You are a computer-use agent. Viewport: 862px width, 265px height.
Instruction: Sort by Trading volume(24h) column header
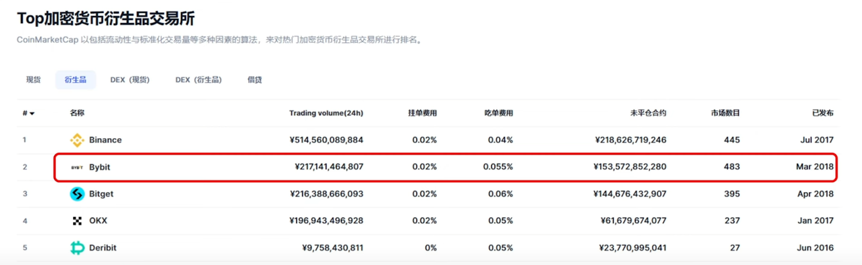[x=326, y=113]
